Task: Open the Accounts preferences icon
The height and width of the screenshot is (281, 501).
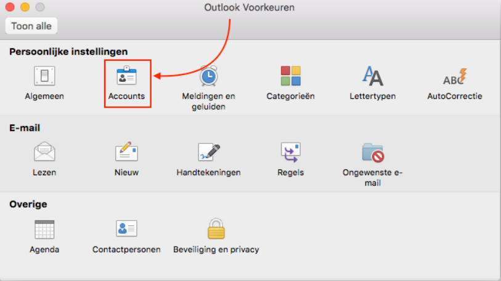Action: 126,77
